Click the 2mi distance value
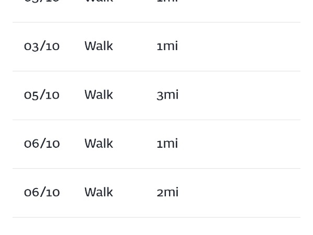 coord(167,192)
